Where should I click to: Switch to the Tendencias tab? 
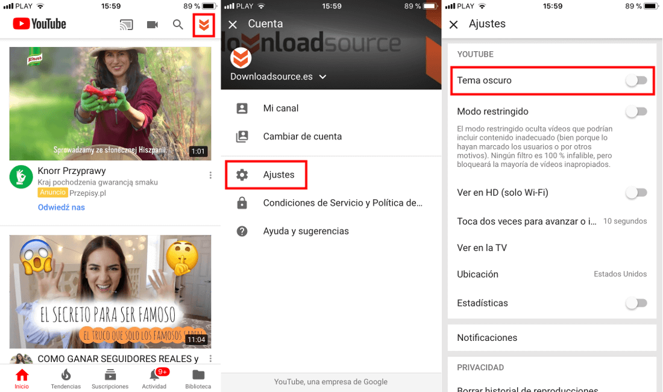tap(66, 379)
